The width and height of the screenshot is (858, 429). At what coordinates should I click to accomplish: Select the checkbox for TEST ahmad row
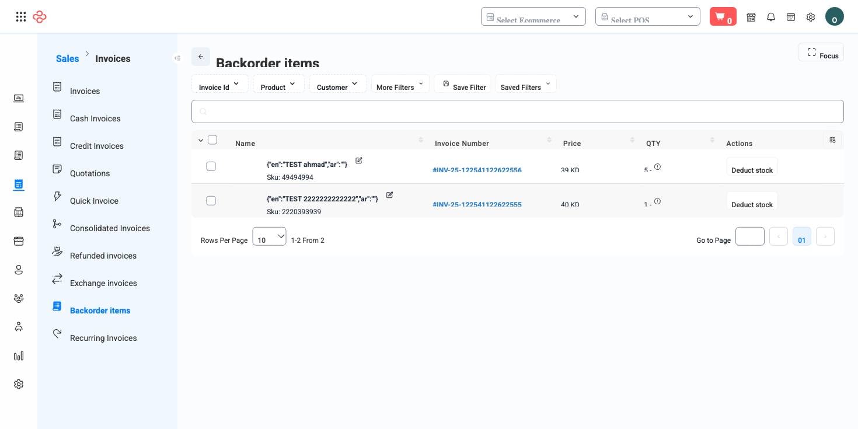(x=211, y=166)
